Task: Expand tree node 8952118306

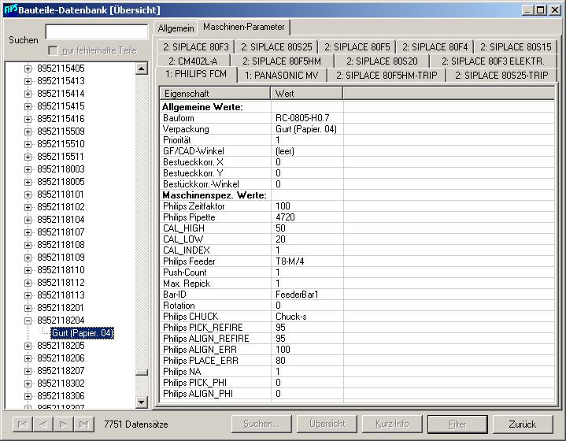Action: (x=28, y=396)
